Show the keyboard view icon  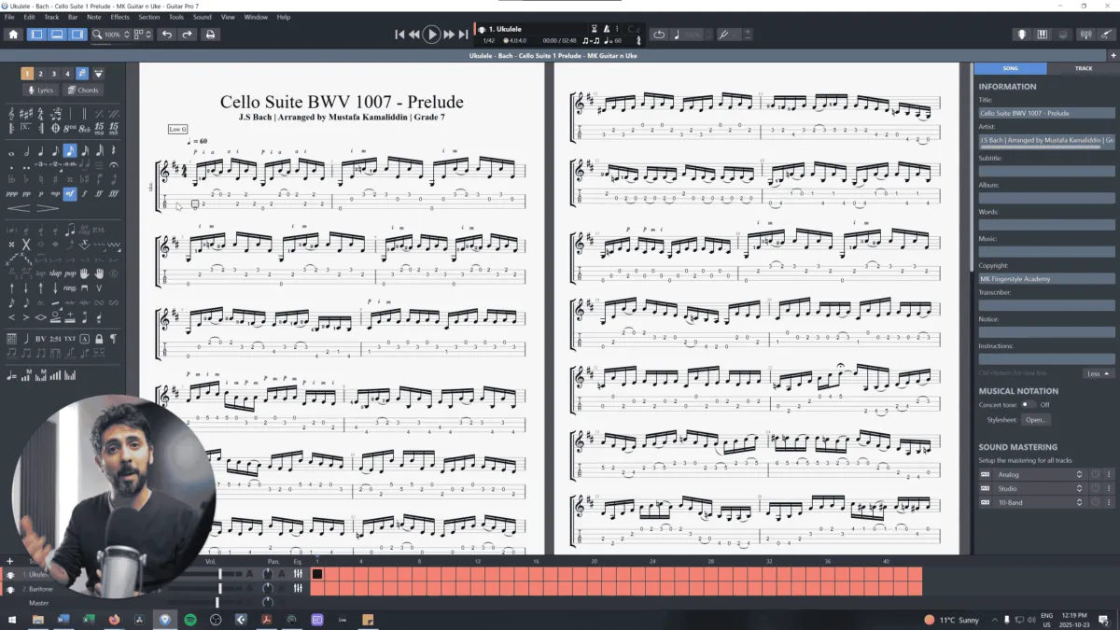coord(1043,35)
